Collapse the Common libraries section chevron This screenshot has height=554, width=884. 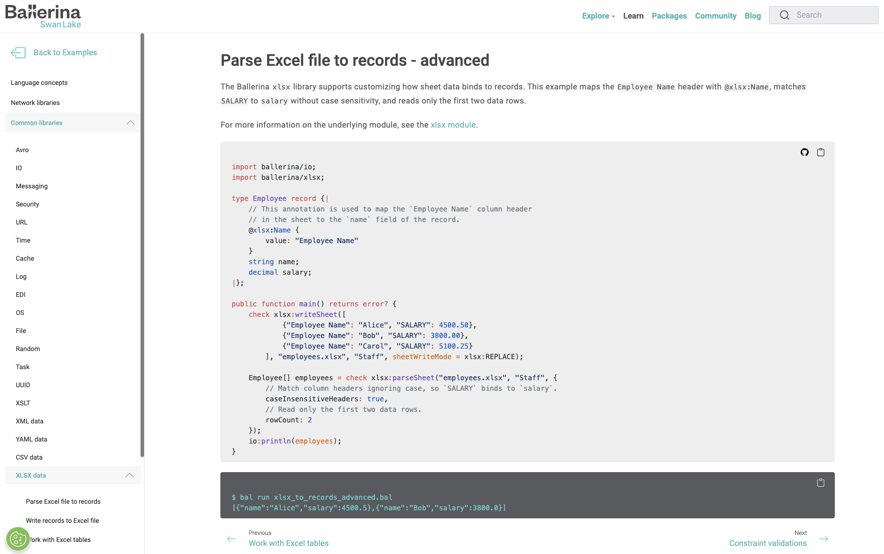pyautogui.click(x=131, y=123)
